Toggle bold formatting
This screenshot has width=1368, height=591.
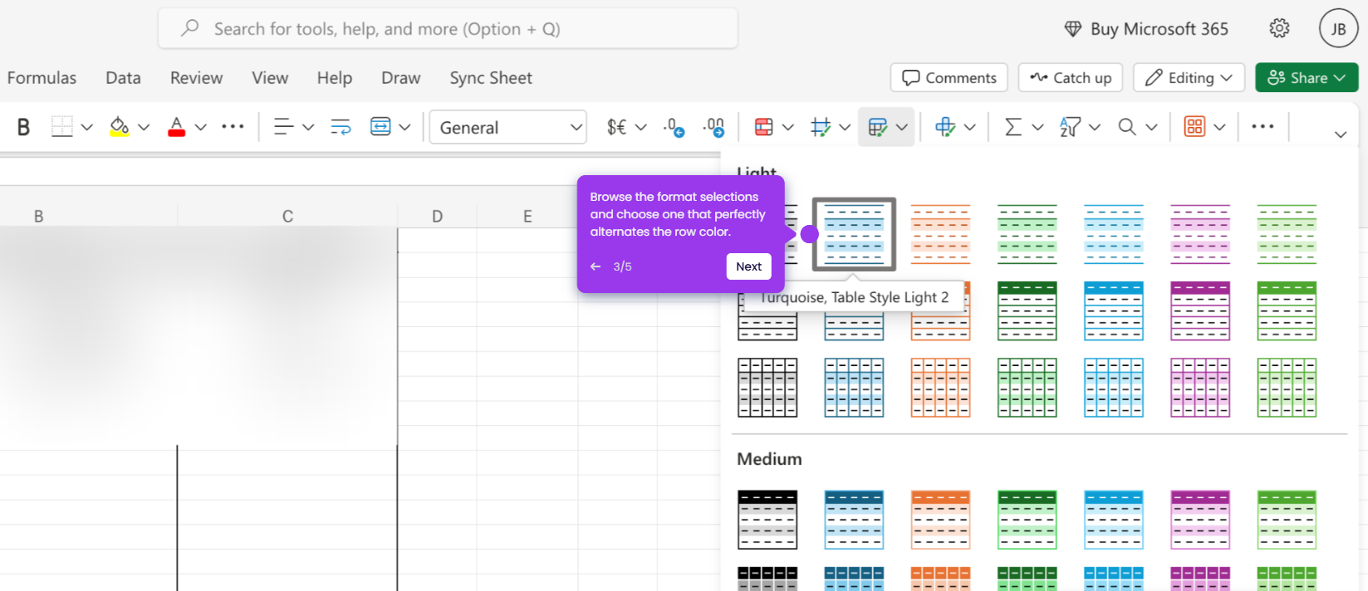click(x=23, y=127)
